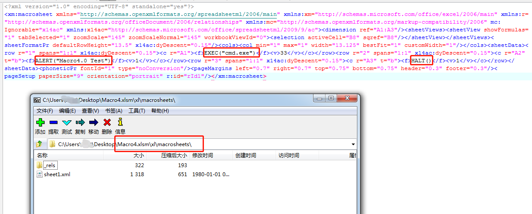Open the 编辑(E) Edit menu
The image size is (532, 214).
[67, 111]
